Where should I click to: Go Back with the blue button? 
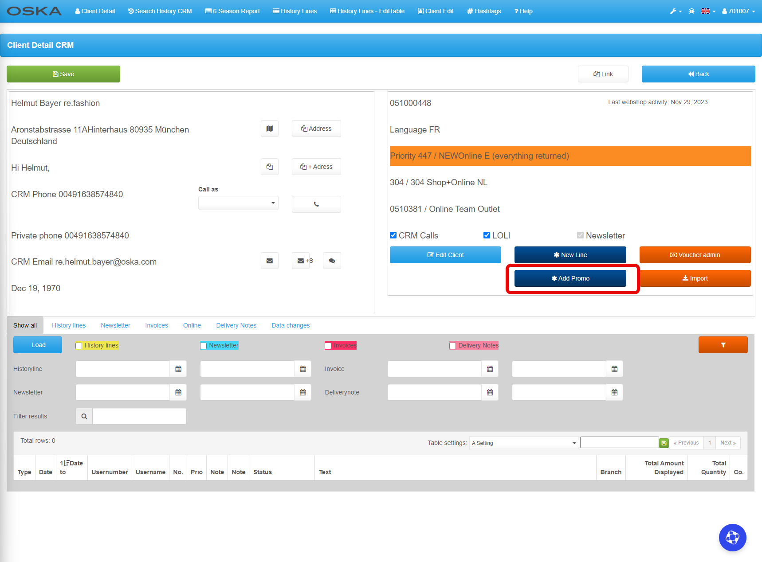click(x=699, y=74)
